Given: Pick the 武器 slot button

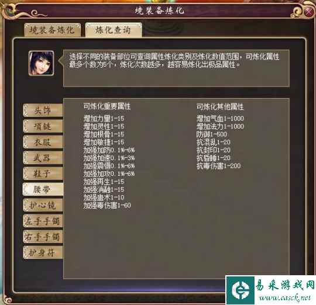Looking at the screenshot, I should (43, 158).
